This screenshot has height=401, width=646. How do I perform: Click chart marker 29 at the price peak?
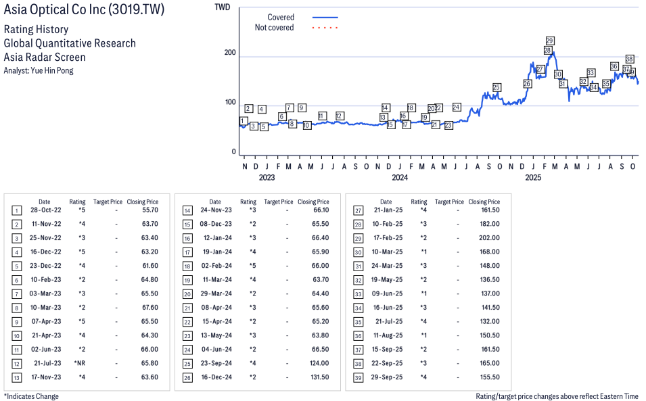[x=550, y=41]
